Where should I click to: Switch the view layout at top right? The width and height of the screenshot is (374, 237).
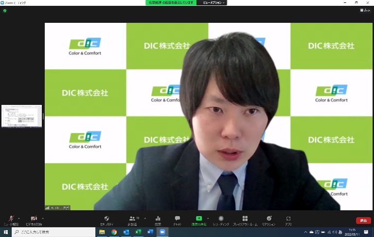(365, 10)
